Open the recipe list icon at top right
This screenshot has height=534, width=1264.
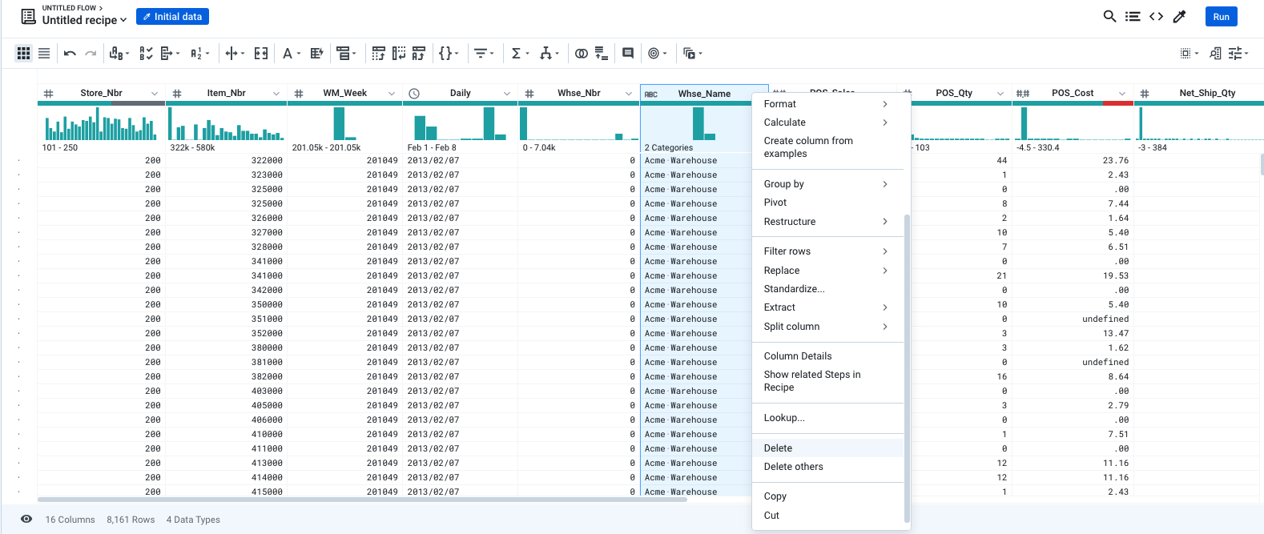tap(1133, 16)
